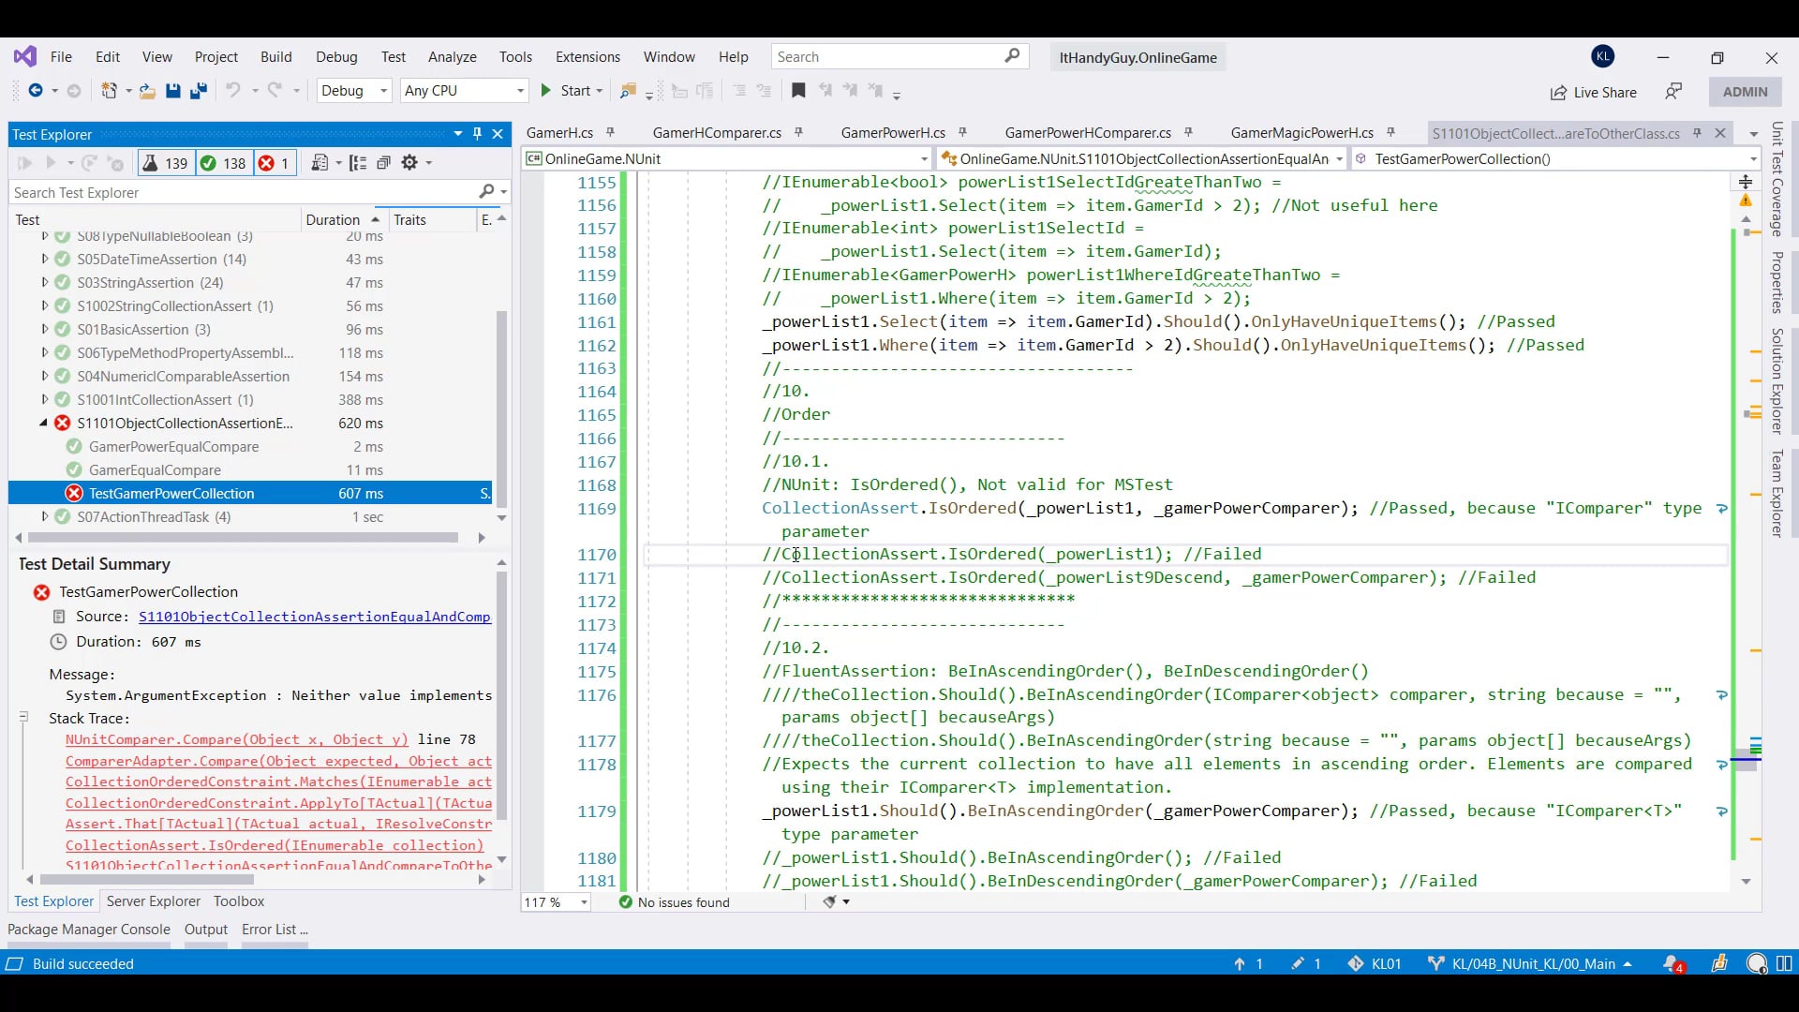Open Test Explorer settings gear
The width and height of the screenshot is (1799, 1012).
click(409, 163)
